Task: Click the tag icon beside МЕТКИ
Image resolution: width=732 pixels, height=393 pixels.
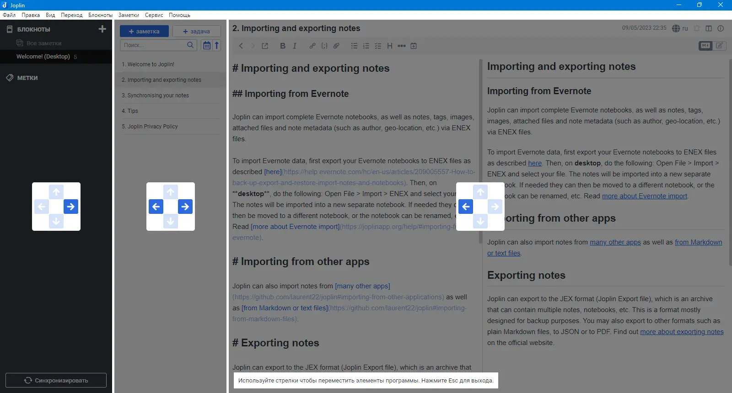Action: tap(10, 78)
